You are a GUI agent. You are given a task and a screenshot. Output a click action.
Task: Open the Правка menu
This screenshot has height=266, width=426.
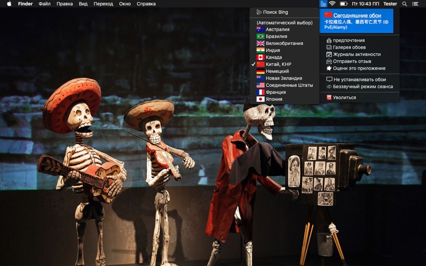click(64, 4)
